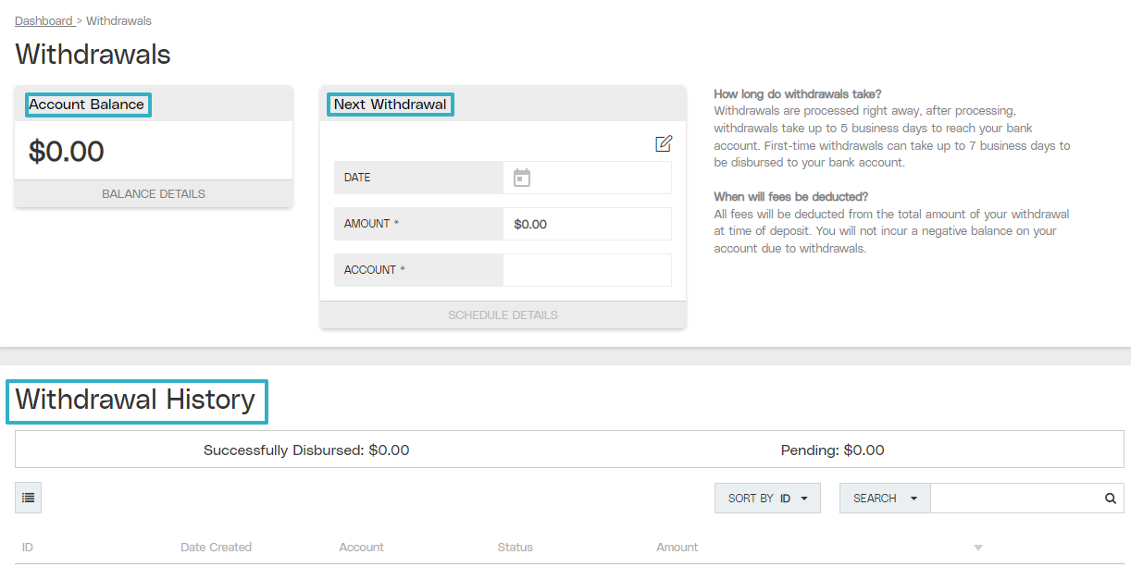
Task: Click the Account input field
Action: (x=587, y=269)
